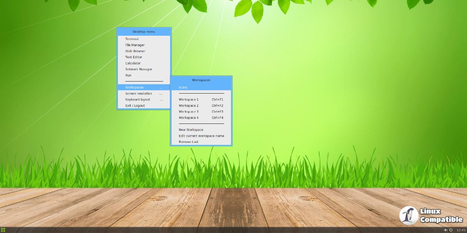467x233 pixels.
Task: Click the volume speaker icon in system tray
Action: pos(446,230)
